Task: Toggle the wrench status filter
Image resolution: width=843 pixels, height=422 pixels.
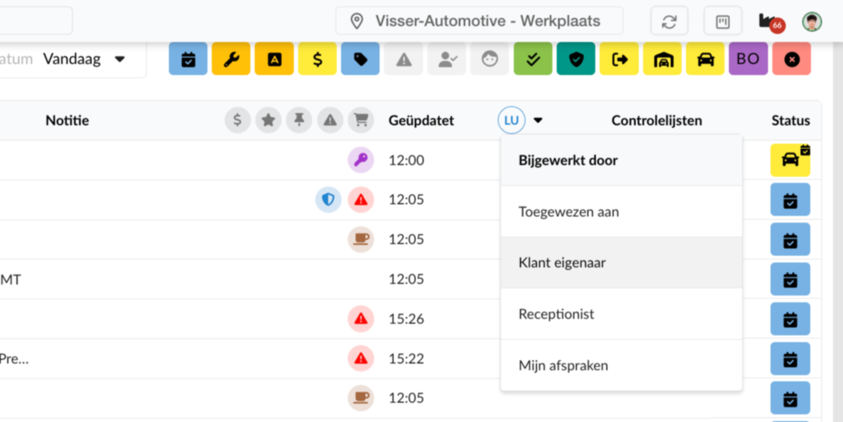Action: tap(231, 59)
